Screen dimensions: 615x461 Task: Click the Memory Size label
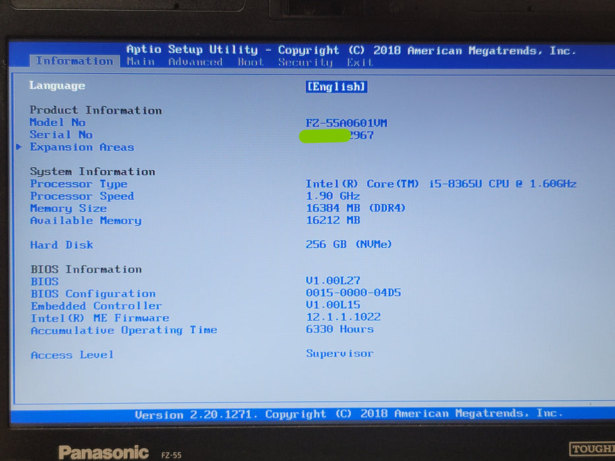69,208
